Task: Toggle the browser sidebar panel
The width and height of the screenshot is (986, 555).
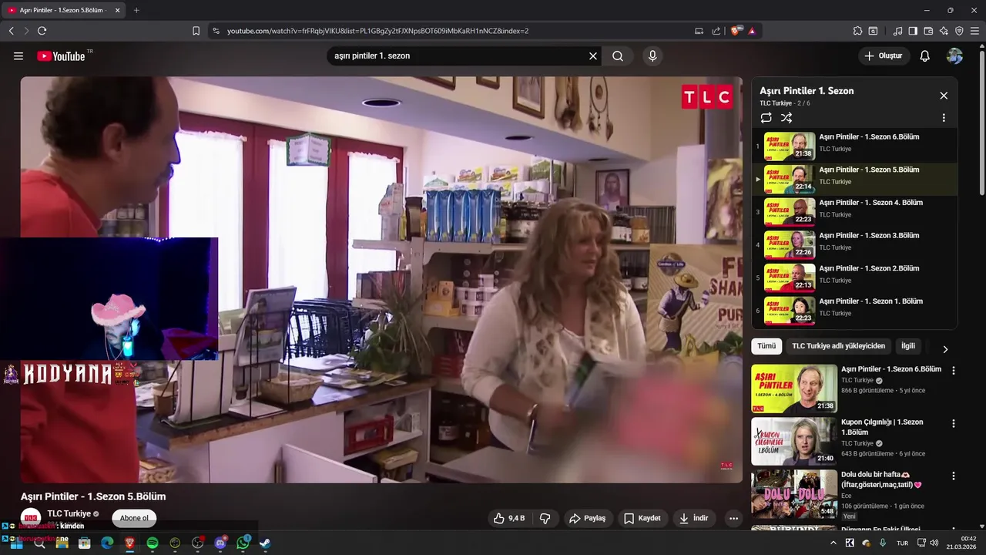Action: pos(913,31)
